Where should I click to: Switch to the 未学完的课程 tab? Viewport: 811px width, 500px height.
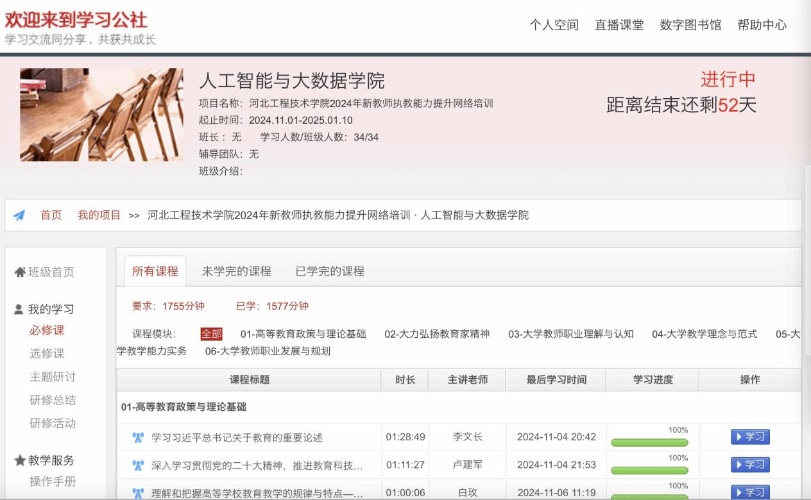click(236, 271)
